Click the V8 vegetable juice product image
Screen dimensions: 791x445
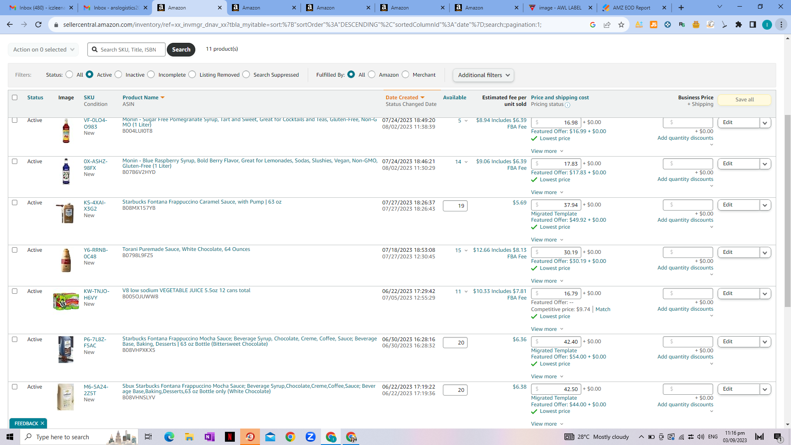(66, 300)
